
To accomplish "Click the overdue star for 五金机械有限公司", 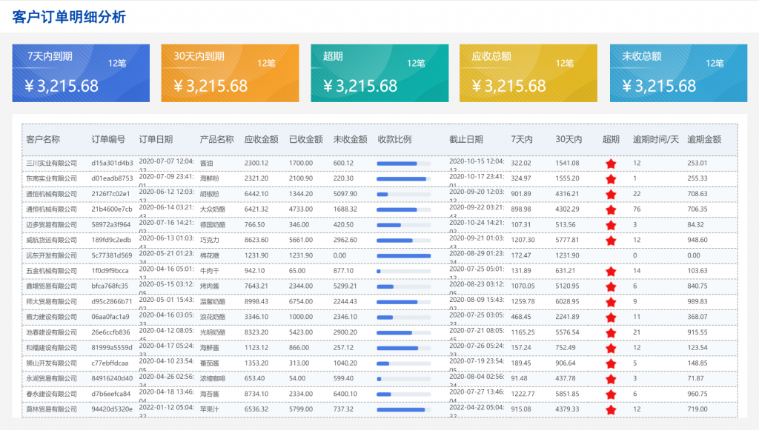I will coord(611,272).
